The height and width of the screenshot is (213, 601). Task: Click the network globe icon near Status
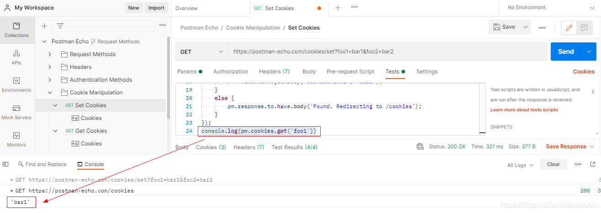click(420, 146)
